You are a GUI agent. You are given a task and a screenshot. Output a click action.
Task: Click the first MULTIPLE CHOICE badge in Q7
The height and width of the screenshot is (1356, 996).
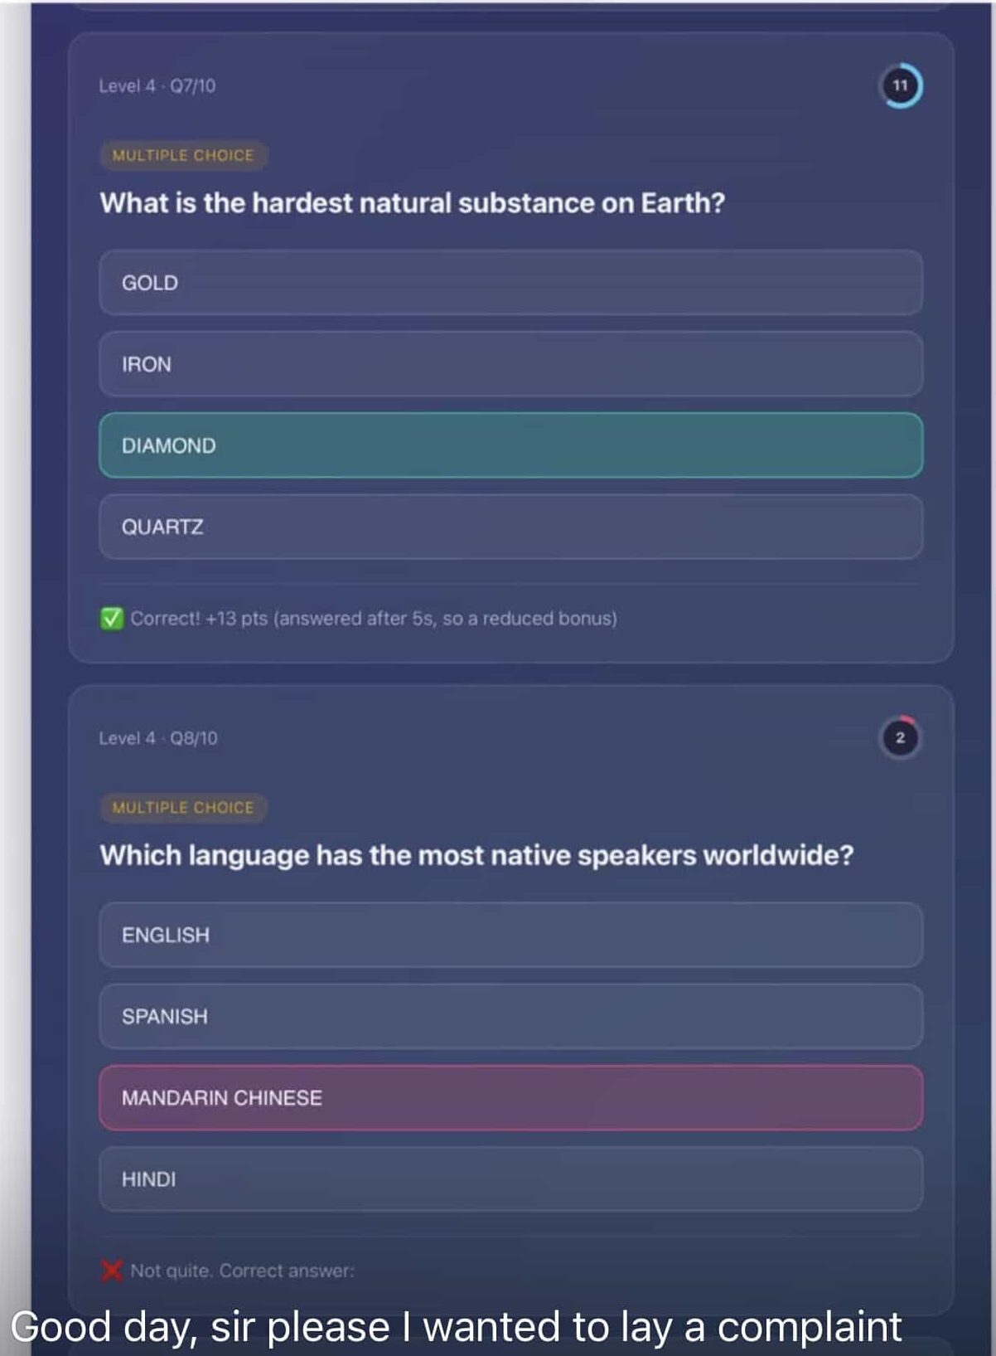[x=183, y=155]
